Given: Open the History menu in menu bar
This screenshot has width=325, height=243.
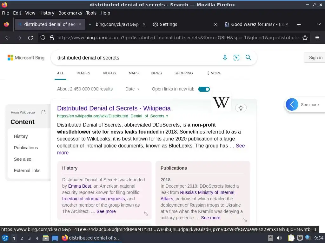Looking at the screenshot, I should point(47,13).
